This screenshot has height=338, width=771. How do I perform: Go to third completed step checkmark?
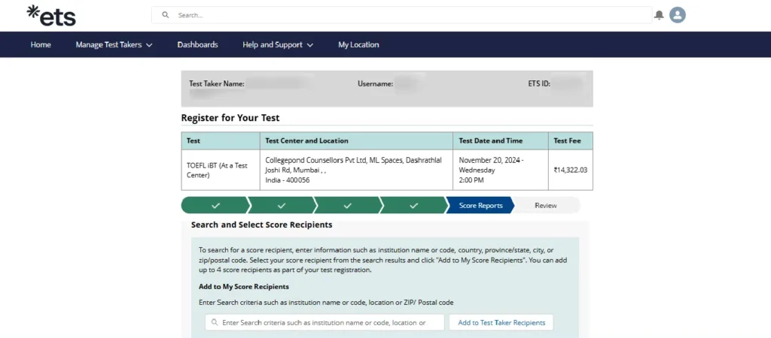pos(347,205)
